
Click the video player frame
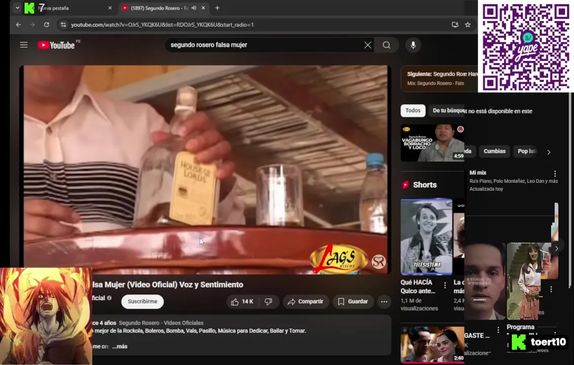(205, 169)
